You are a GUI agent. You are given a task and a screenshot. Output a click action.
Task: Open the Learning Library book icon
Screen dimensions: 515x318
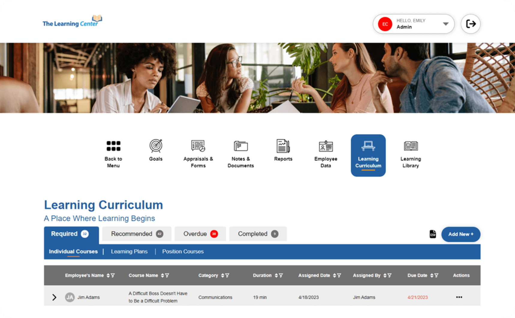[410, 146]
